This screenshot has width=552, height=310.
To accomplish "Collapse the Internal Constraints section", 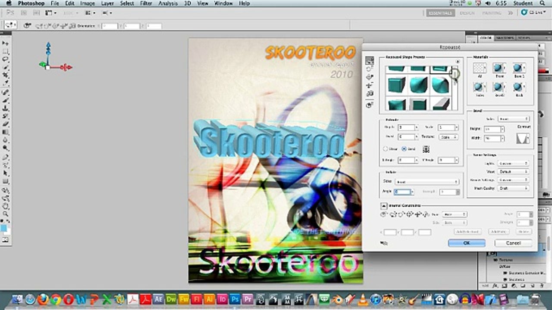I will [383, 206].
